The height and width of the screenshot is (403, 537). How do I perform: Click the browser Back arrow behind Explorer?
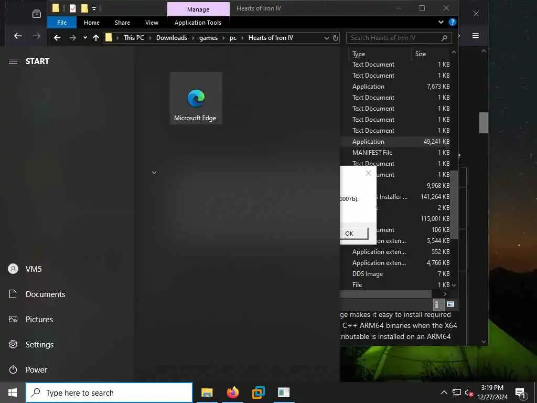click(18, 36)
